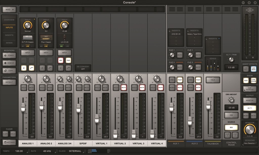This screenshot has height=155, width=259.
Task: Enable the low cut filter on Analog 3/4
Action: click(68, 68)
